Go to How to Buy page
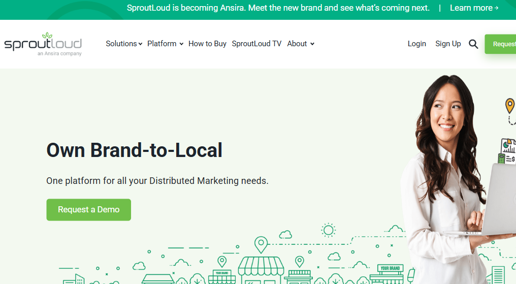The height and width of the screenshot is (284, 516). coord(207,44)
